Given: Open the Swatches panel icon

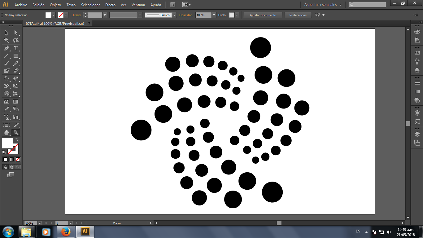Looking at the screenshot, I should pyautogui.click(x=417, y=53).
